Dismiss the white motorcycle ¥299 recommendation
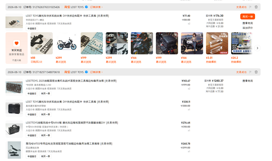The height and width of the screenshot is (161, 272). click(75, 35)
